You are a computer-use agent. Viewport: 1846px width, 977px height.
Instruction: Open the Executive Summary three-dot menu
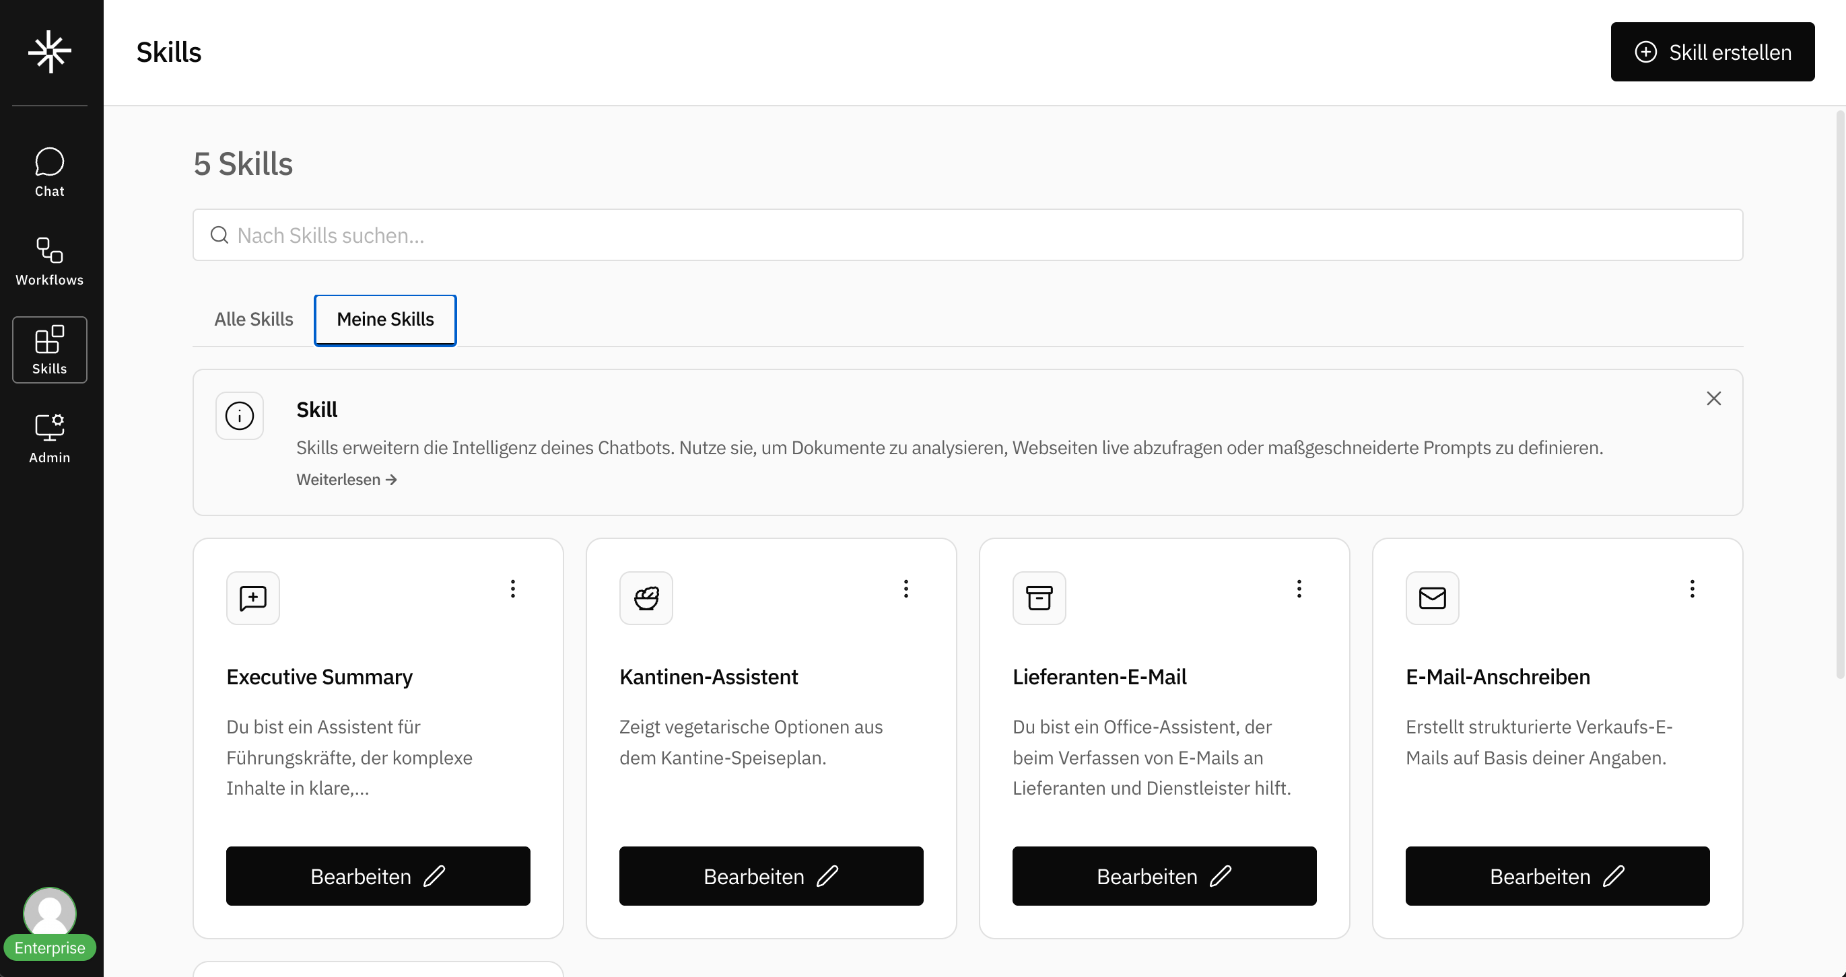(x=512, y=589)
